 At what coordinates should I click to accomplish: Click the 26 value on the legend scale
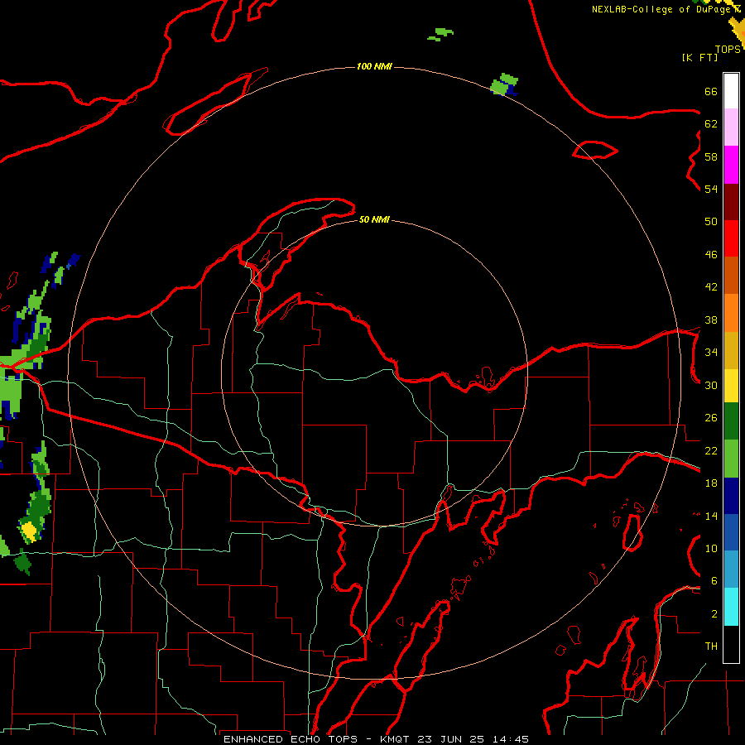711,418
